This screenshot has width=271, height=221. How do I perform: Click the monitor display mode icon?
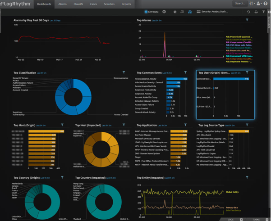[x=182, y=12]
